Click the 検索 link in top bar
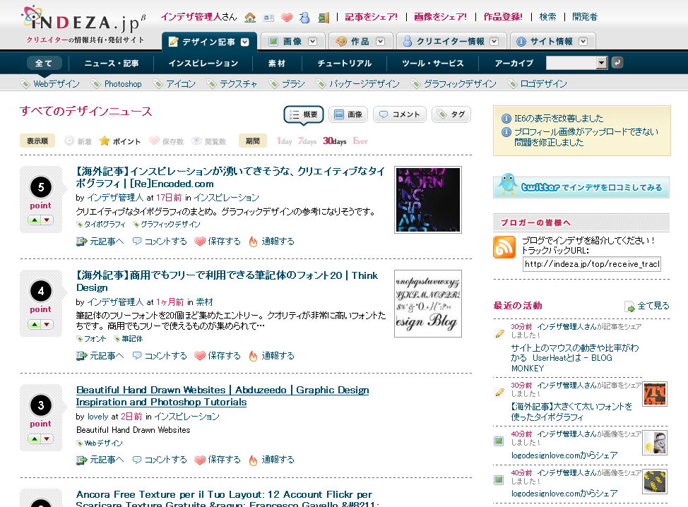 (x=547, y=17)
